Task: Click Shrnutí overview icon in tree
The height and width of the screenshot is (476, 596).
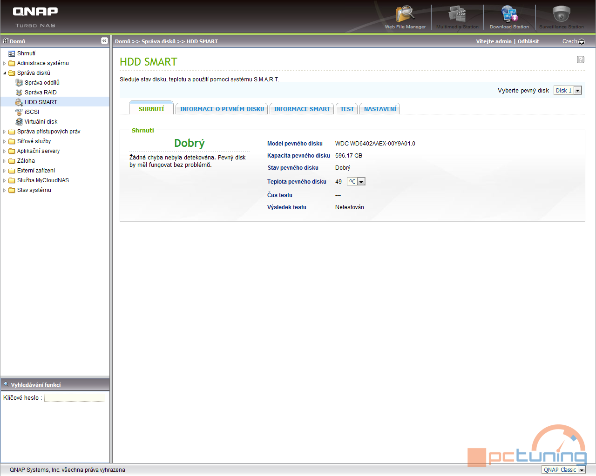Action: coord(12,53)
